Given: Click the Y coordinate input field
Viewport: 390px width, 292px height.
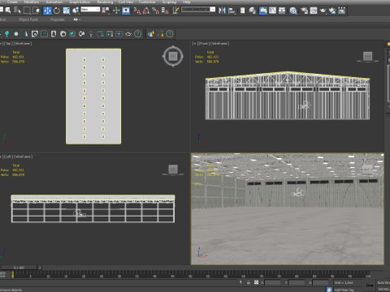Looking at the screenshot, I should (x=297, y=282).
